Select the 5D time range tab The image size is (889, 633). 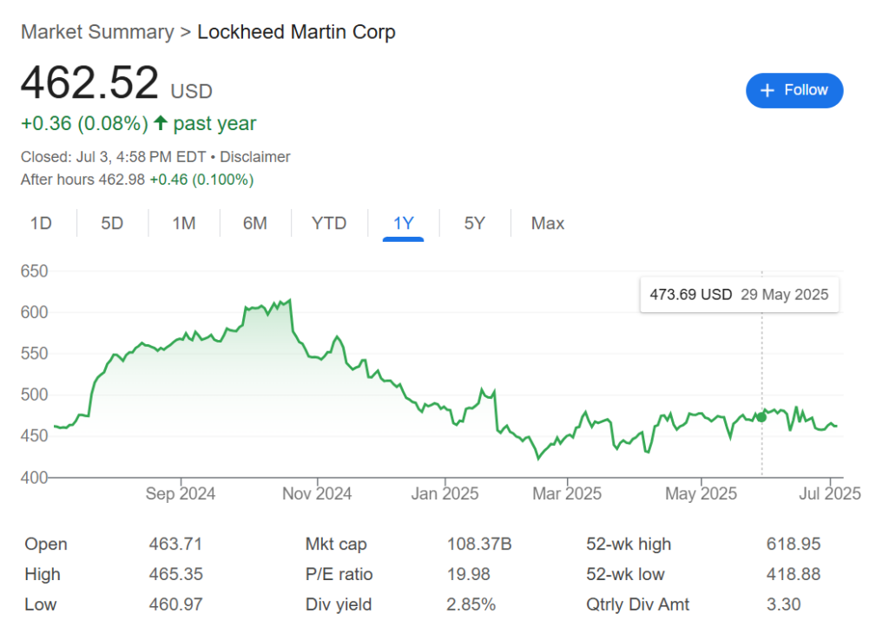112,223
